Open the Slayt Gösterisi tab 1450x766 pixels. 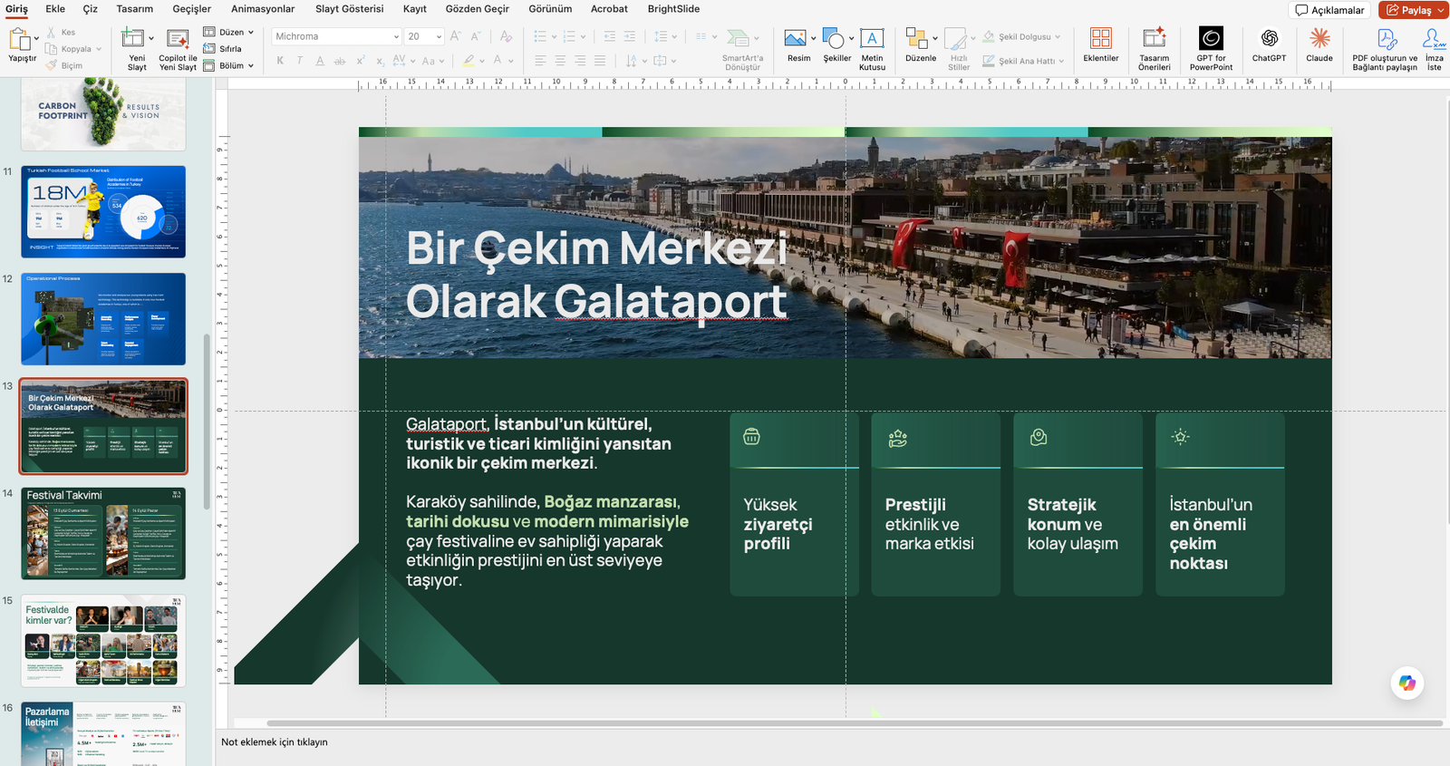pos(350,9)
